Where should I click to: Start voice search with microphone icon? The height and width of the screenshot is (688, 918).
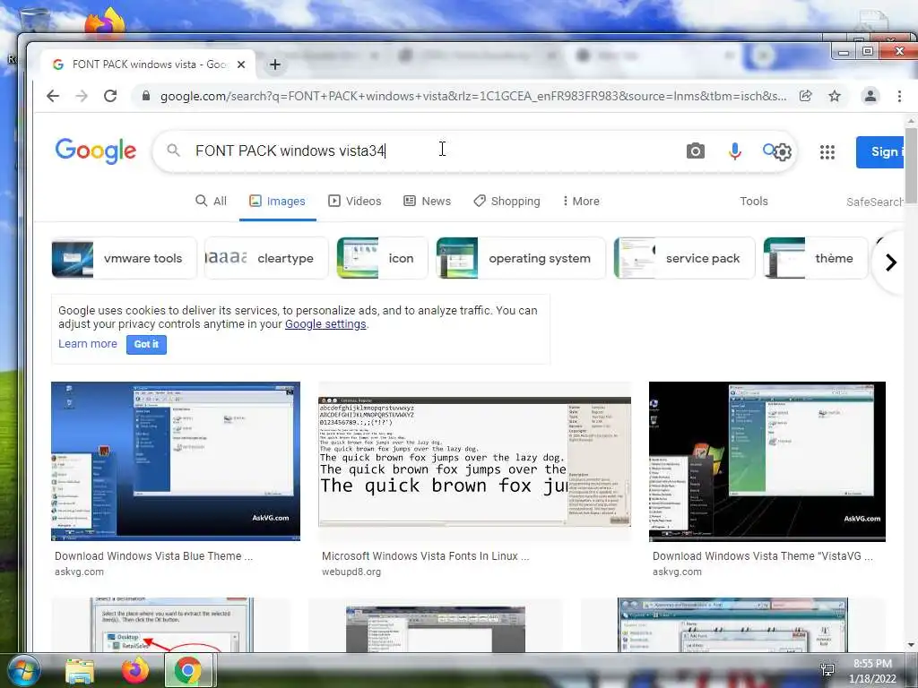pos(735,150)
